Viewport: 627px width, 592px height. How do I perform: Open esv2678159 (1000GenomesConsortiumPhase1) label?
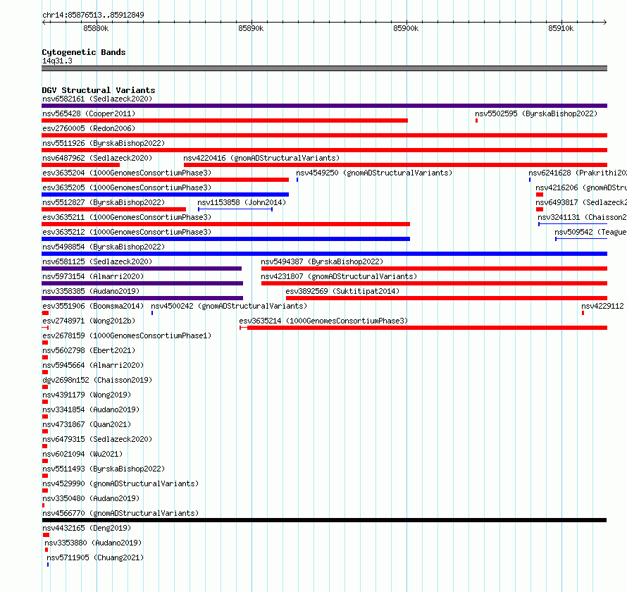click(x=127, y=335)
